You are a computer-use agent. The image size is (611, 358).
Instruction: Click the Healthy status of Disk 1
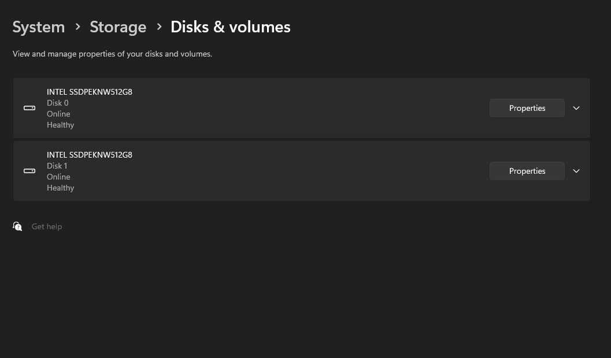coord(60,188)
